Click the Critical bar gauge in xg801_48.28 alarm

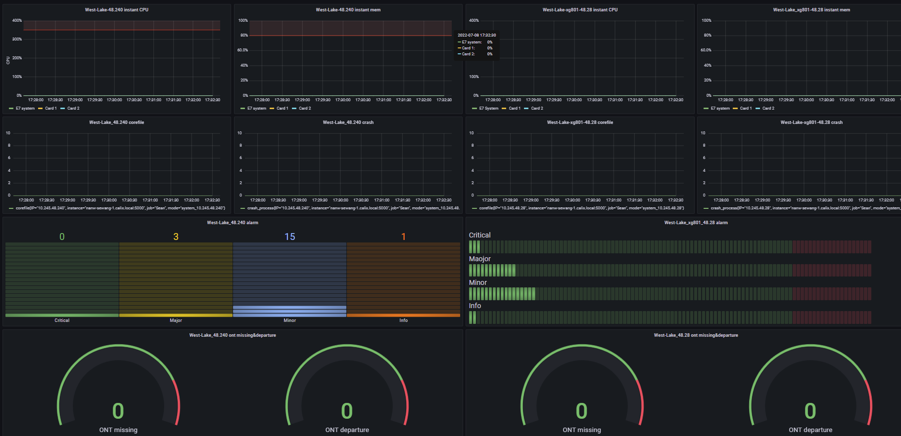[670, 247]
